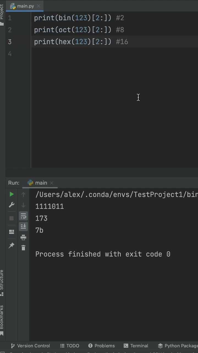Click the #16 comment
Viewport: 198px width, 353px height.
(x=122, y=42)
